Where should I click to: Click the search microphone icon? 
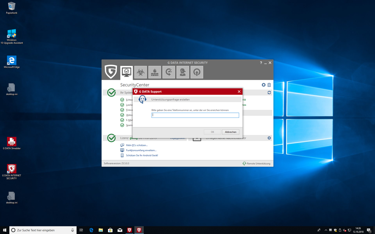coord(72,230)
